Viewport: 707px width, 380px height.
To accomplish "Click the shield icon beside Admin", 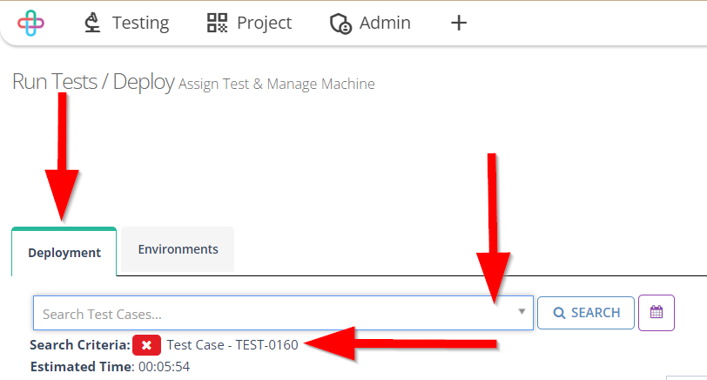I will point(340,24).
